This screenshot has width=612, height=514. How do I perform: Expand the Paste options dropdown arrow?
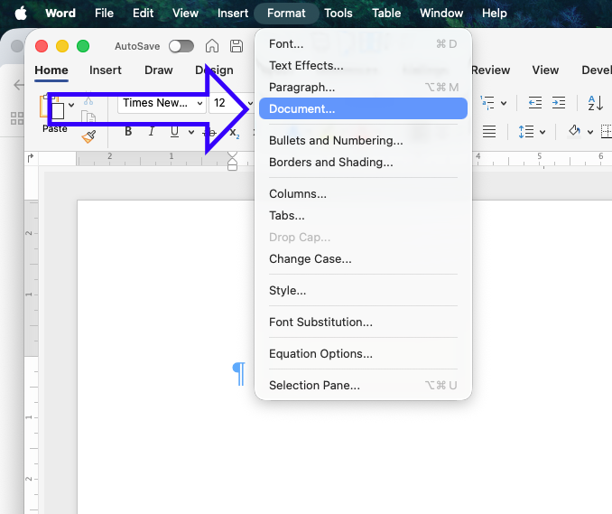tap(71, 105)
